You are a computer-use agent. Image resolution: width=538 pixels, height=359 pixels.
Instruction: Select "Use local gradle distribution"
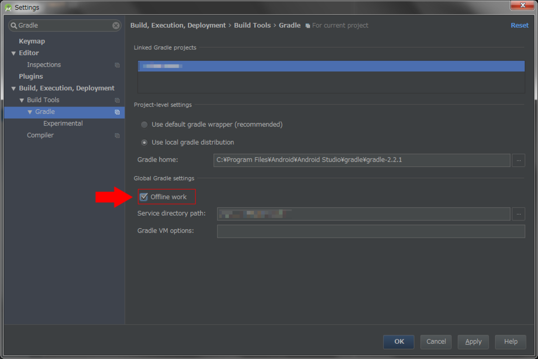(x=144, y=141)
